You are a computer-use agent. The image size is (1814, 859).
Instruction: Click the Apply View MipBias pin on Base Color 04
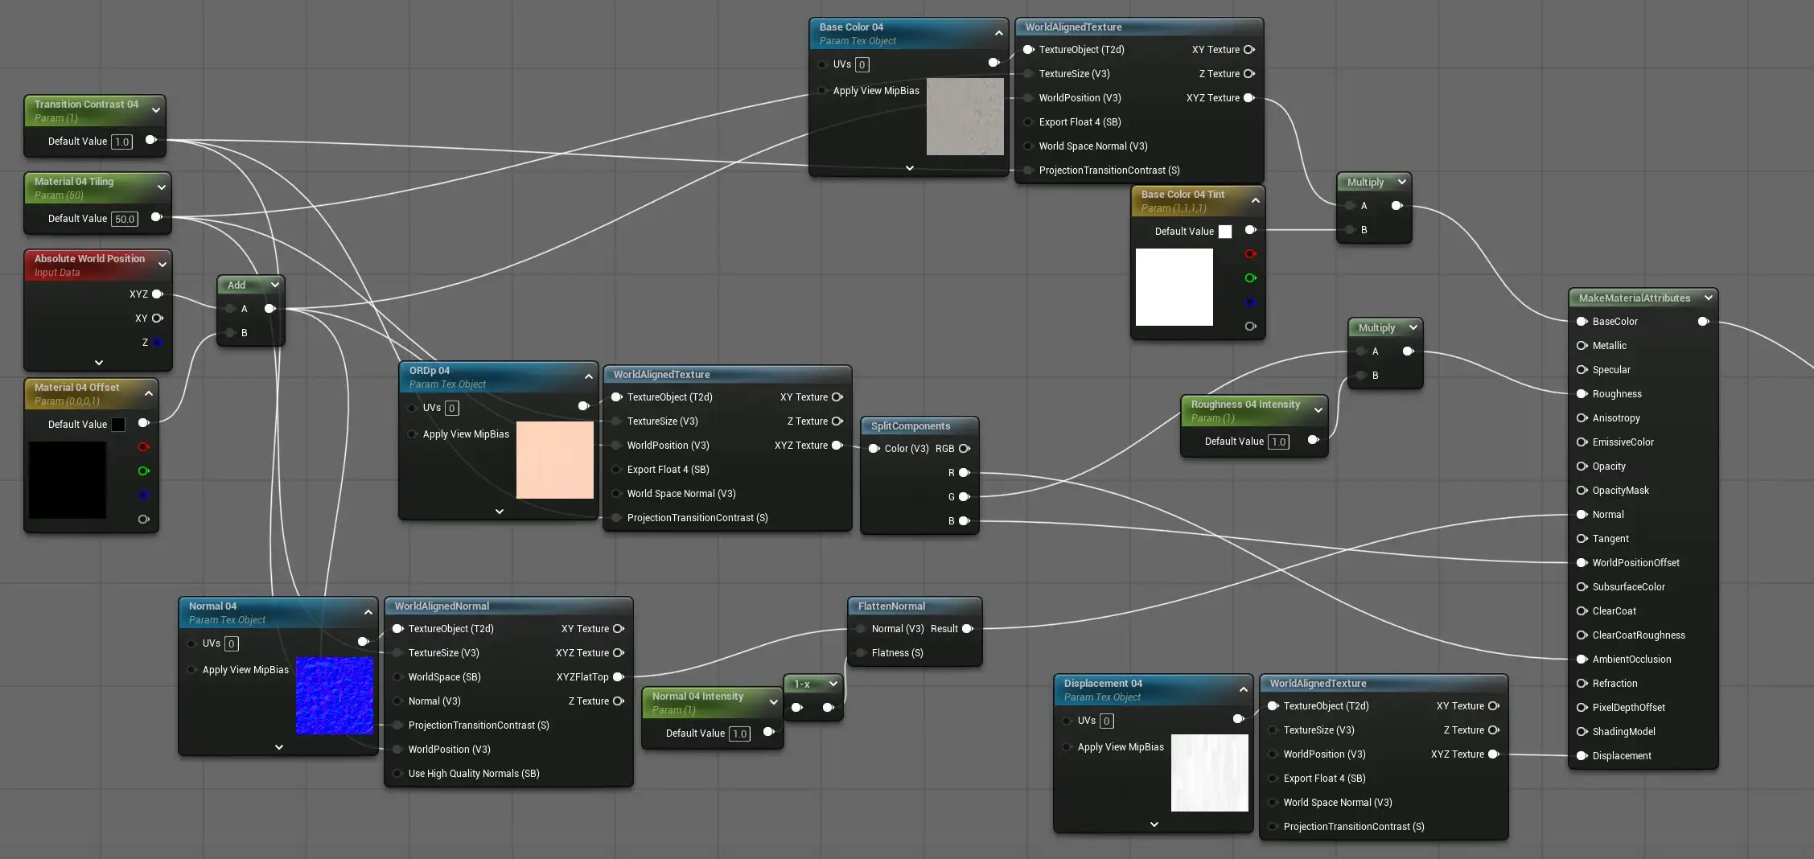(x=822, y=91)
